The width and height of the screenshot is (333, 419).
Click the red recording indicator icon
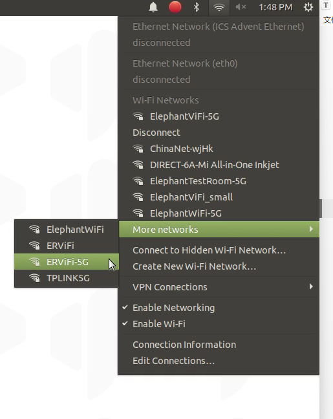[175, 7]
